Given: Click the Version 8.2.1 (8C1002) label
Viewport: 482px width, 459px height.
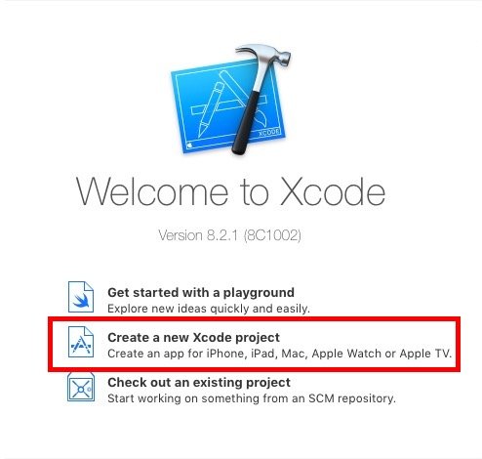Looking at the screenshot, I should (x=229, y=235).
